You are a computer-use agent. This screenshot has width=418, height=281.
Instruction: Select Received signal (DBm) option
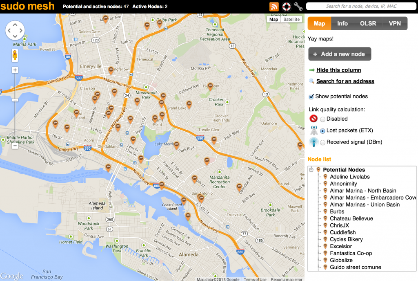pyautogui.click(x=322, y=142)
